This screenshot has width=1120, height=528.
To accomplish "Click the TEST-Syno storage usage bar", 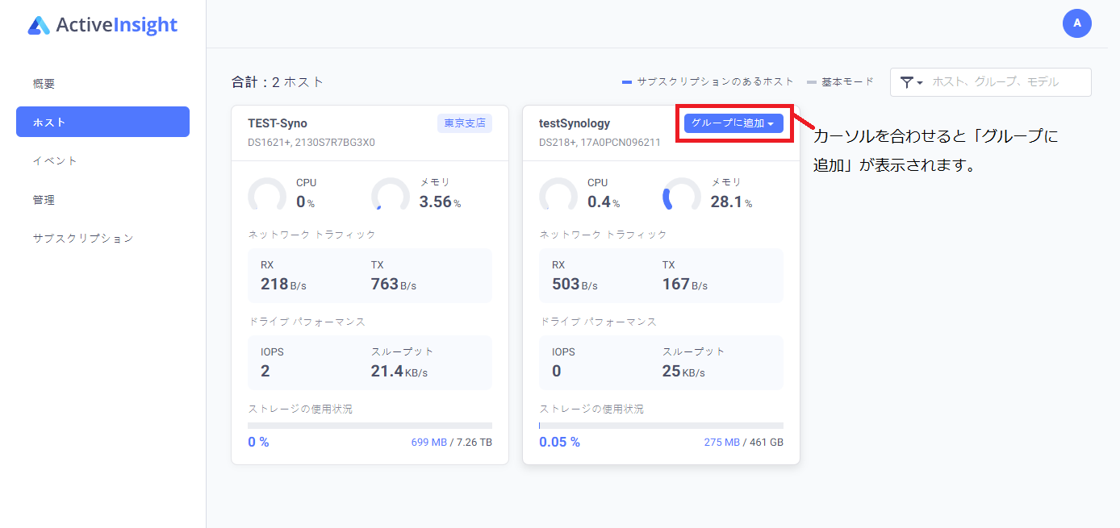I will 370,426.
